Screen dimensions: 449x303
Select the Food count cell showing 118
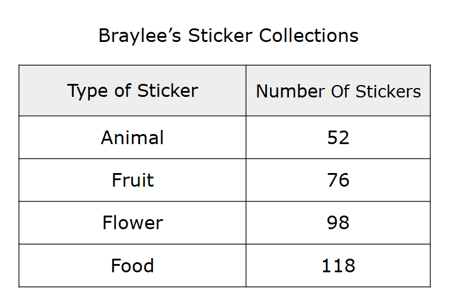338,266
